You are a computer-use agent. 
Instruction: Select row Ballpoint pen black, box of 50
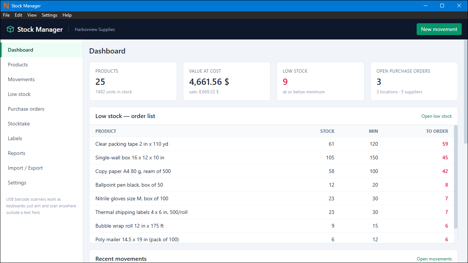(x=271, y=185)
